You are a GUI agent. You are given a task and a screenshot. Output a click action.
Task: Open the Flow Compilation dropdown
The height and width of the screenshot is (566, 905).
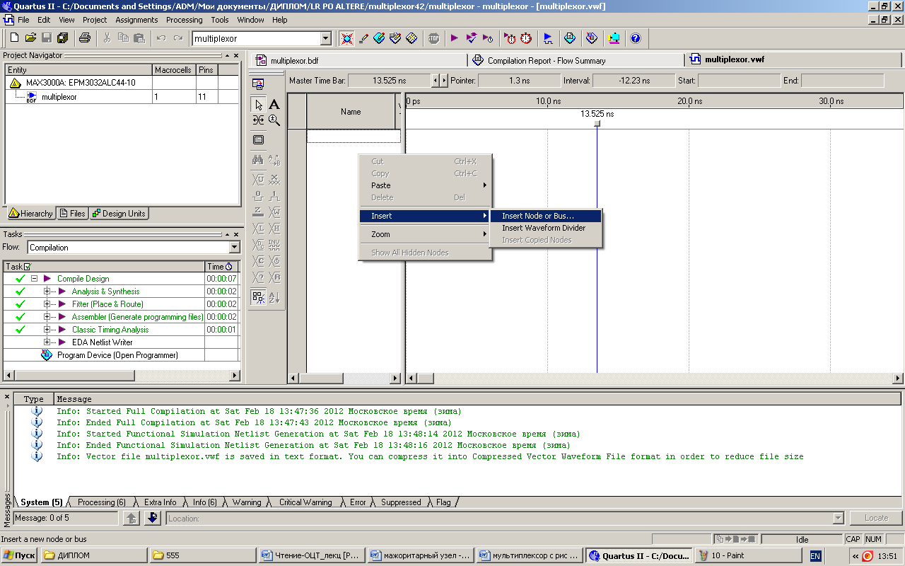tap(235, 248)
